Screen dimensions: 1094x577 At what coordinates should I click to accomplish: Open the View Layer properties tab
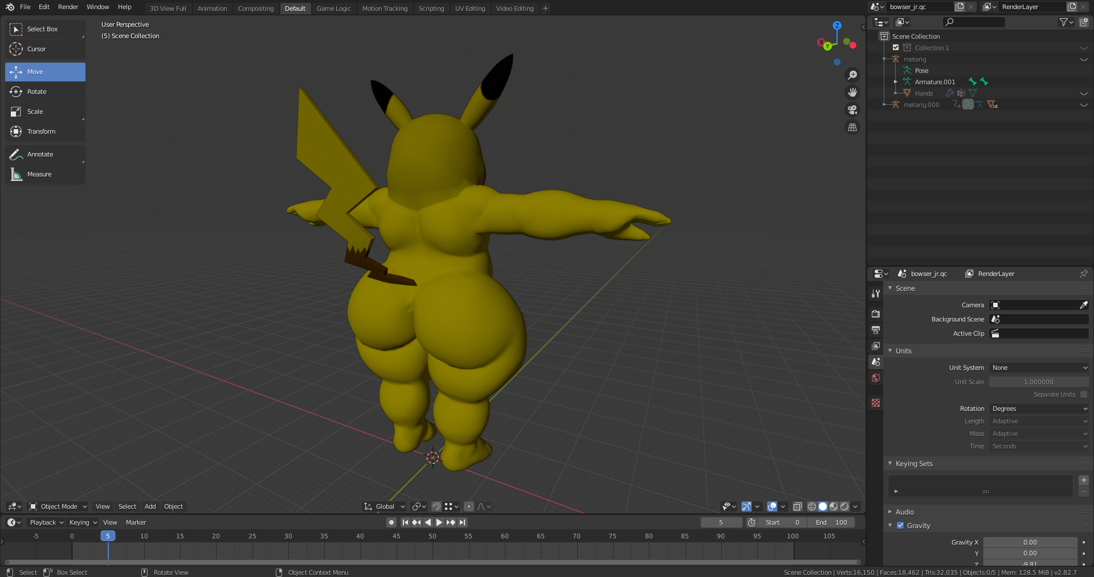pyautogui.click(x=876, y=345)
